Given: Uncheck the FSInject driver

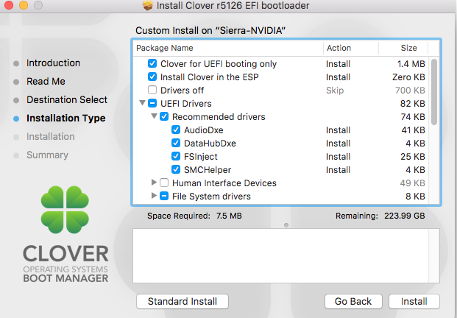Looking at the screenshot, I should 176,156.
